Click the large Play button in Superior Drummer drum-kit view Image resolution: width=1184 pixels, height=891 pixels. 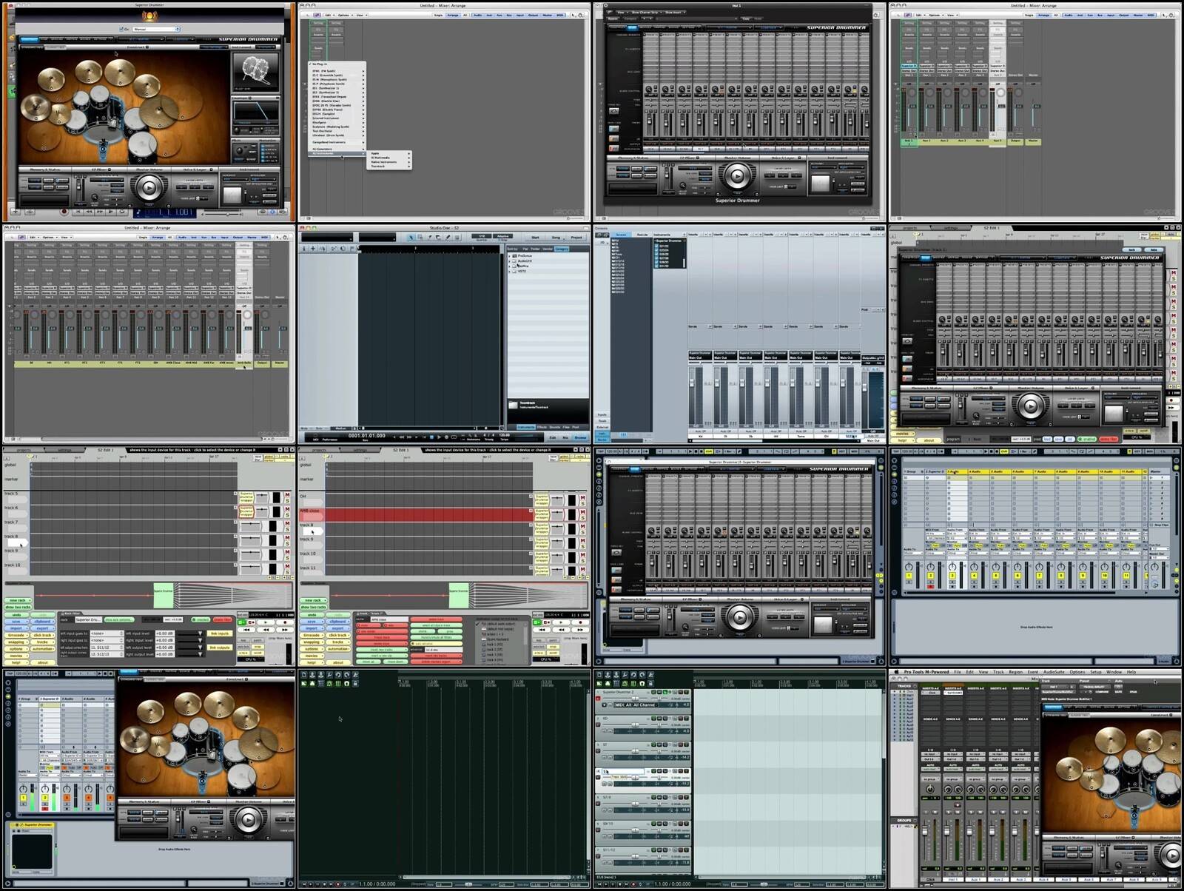tap(148, 188)
